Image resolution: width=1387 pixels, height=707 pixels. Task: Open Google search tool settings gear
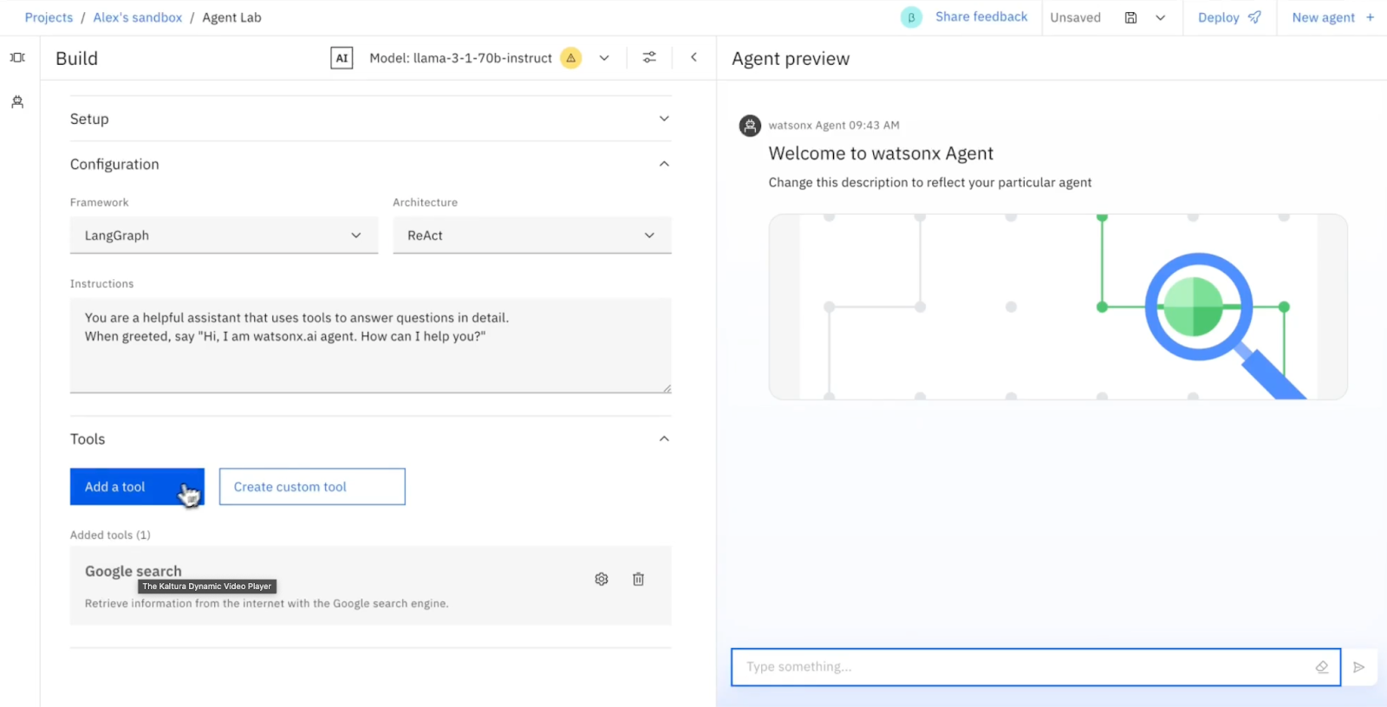pos(602,579)
